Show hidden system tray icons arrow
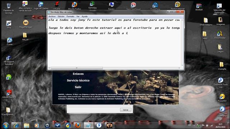The image size is (230, 129). point(194,125)
